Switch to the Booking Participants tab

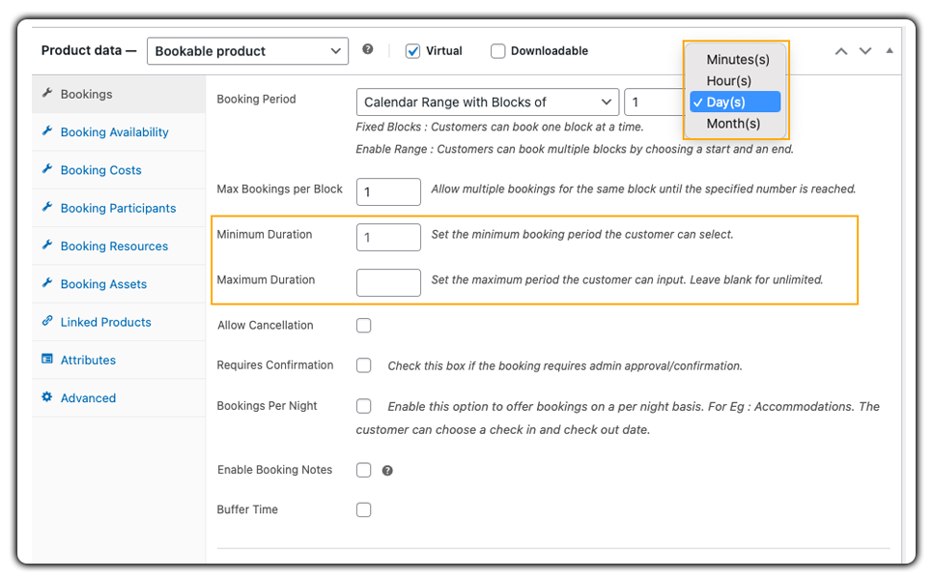[119, 209]
